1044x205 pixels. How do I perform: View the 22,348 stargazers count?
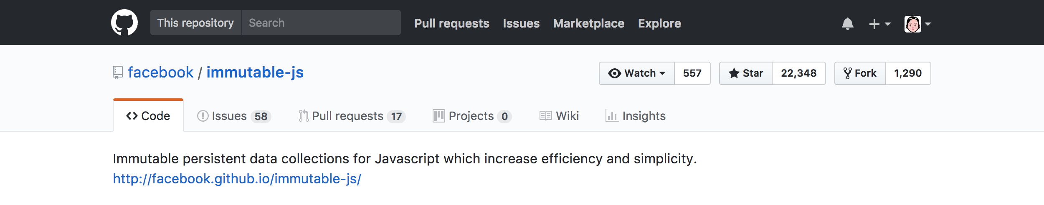[798, 73]
